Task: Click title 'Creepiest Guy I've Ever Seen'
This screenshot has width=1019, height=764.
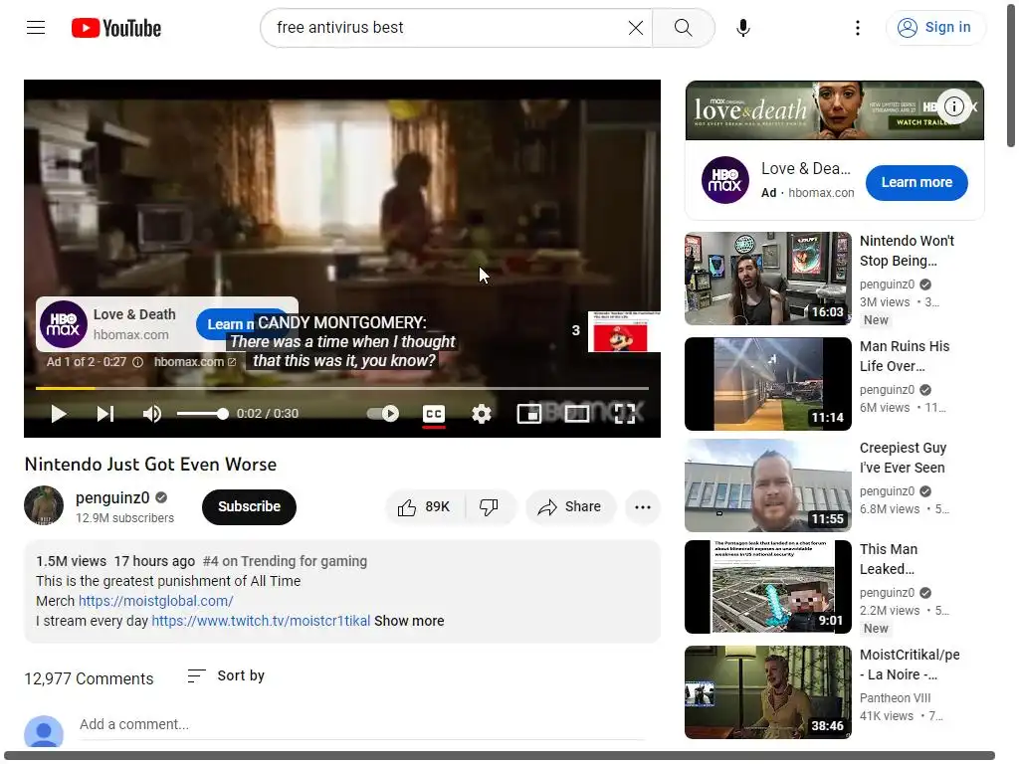Action: (903, 458)
